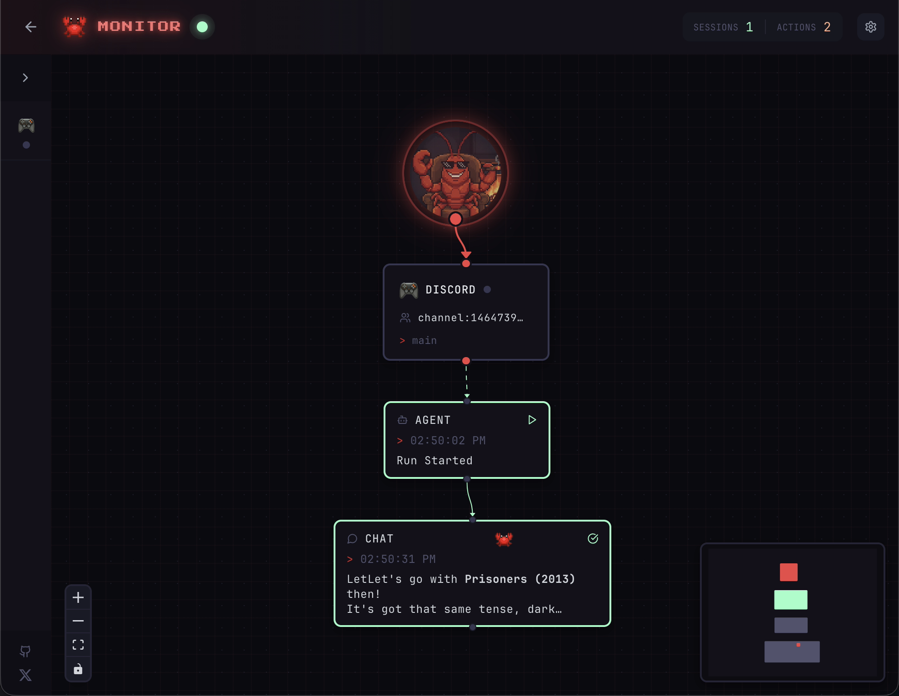
Task: Open the X (Twitter) link icon
Action: (x=25, y=675)
